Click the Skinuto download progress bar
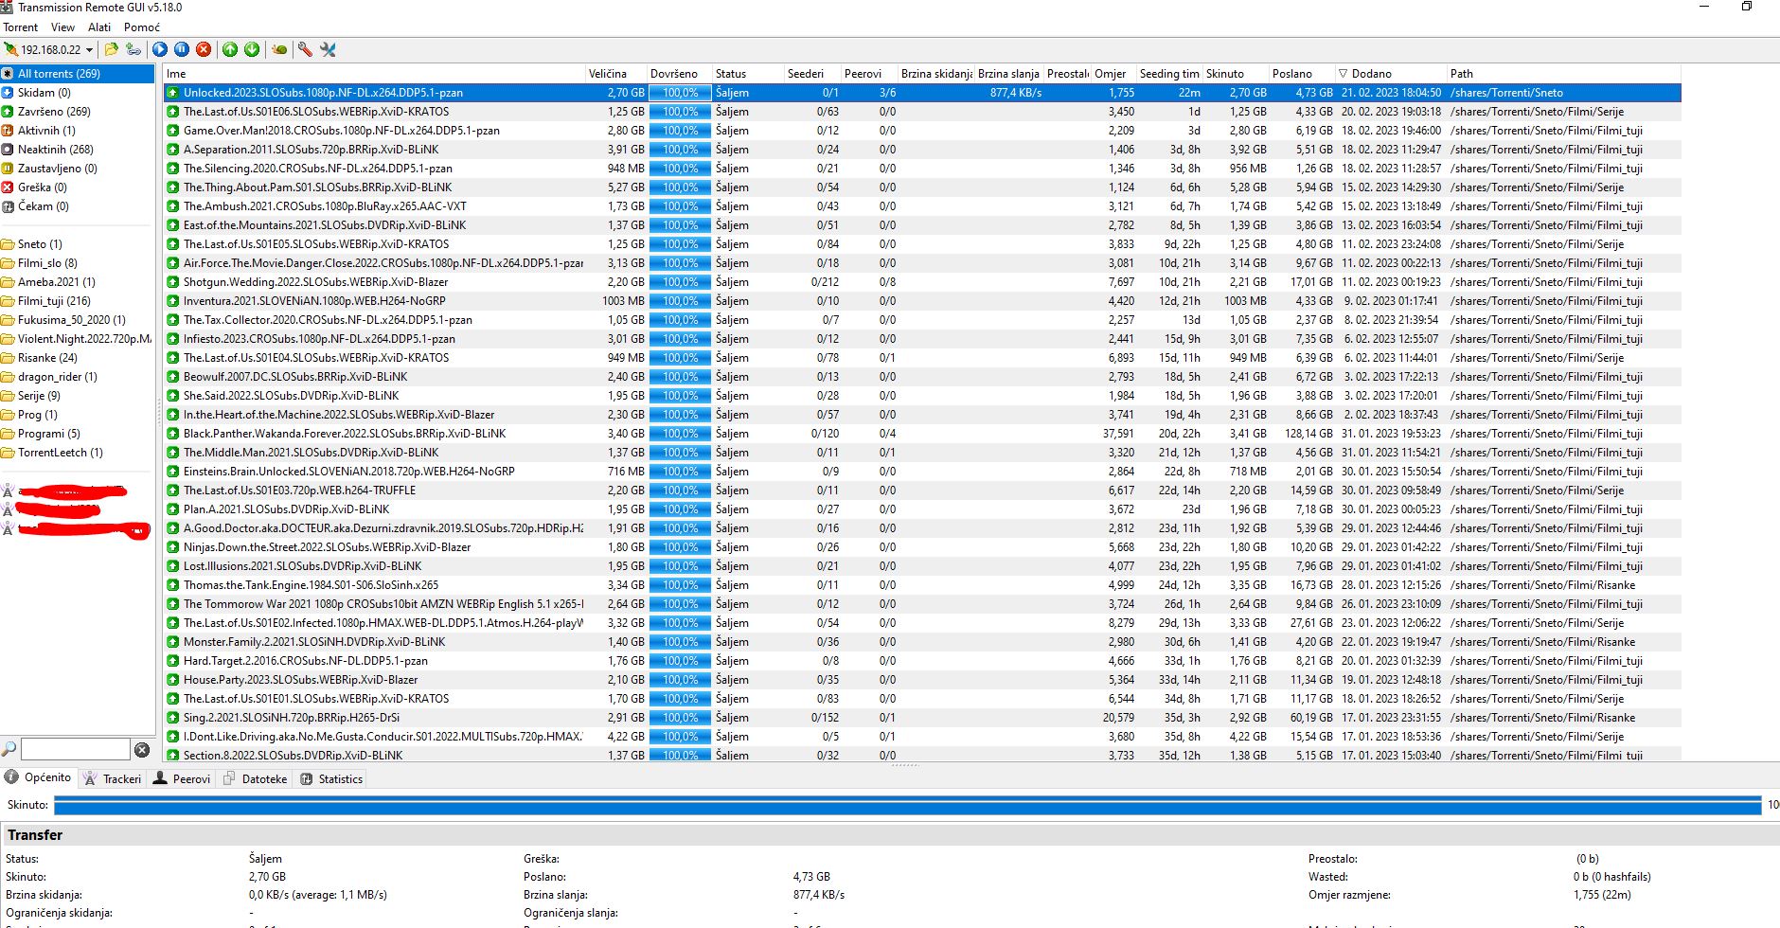Screen dimensions: 1780x928 tap(907, 805)
